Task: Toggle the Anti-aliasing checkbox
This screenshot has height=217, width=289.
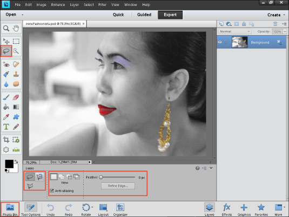Action: tap(52, 190)
